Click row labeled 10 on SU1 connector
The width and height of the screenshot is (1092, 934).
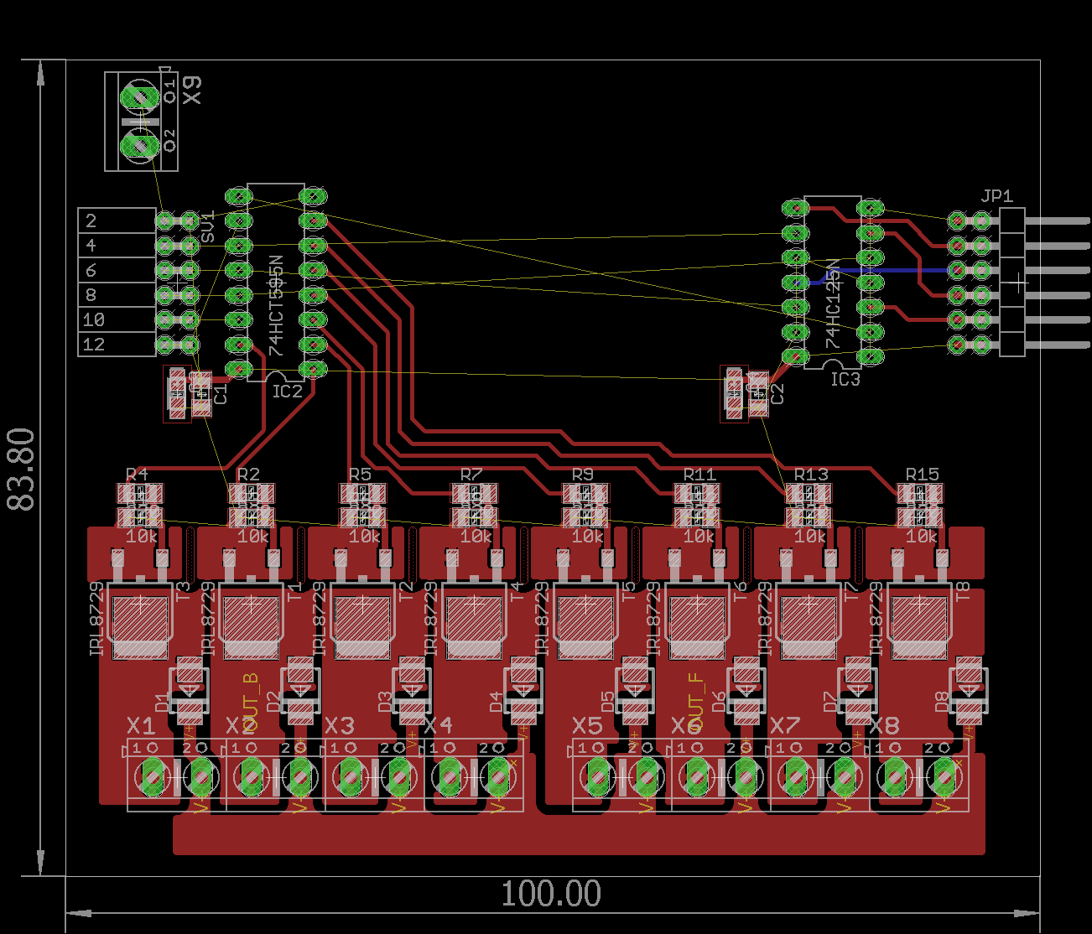pyautogui.click(x=117, y=319)
